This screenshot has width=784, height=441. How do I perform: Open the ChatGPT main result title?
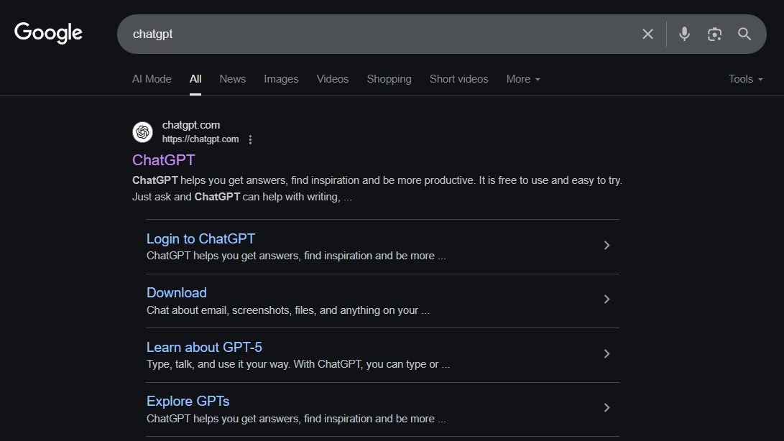(164, 160)
